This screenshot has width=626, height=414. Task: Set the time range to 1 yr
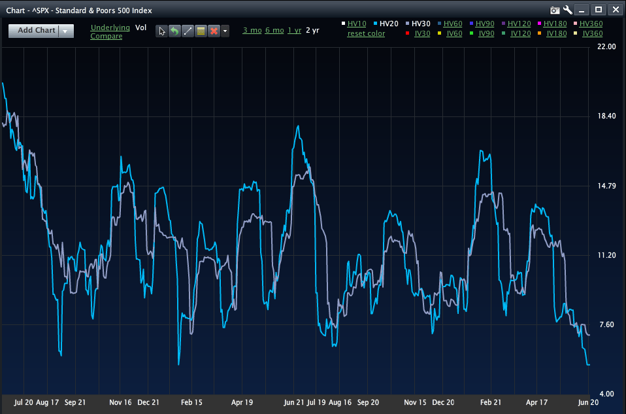tap(294, 30)
